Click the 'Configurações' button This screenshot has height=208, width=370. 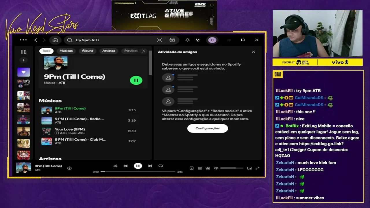(208, 128)
